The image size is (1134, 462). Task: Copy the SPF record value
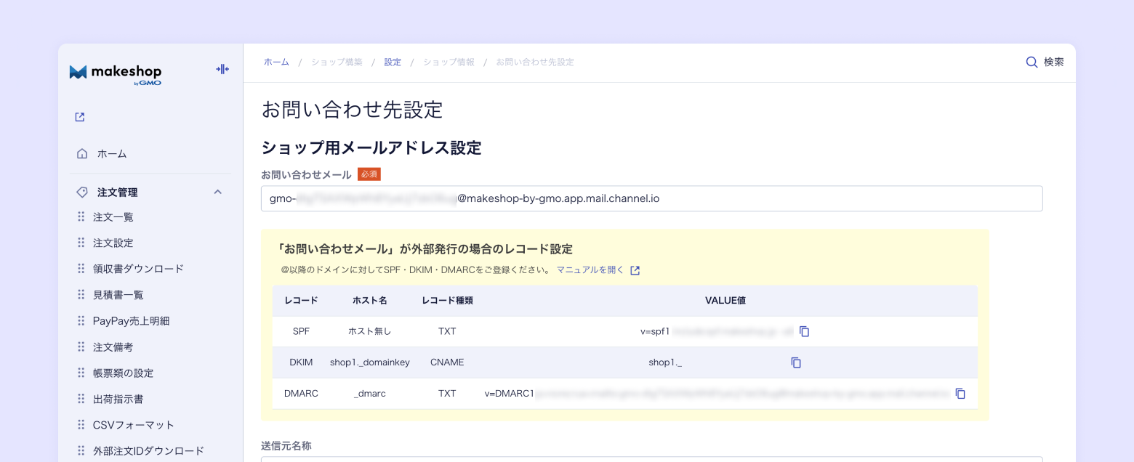pyautogui.click(x=804, y=331)
